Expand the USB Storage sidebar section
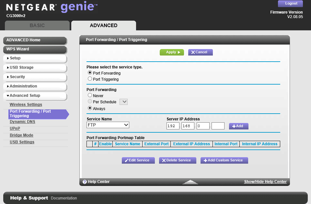This screenshot has width=311, height=204. click(x=35, y=68)
